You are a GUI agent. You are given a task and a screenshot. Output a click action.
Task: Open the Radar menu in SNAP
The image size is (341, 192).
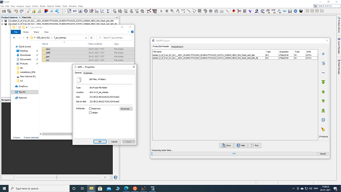click(x=58, y=6)
